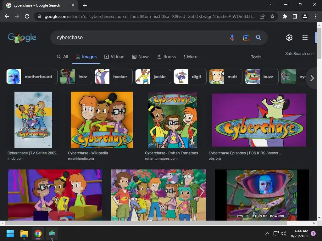Open Cyberchase TV Series imdb.com link
The image size is (322, 241).
(x=33, y=153)
